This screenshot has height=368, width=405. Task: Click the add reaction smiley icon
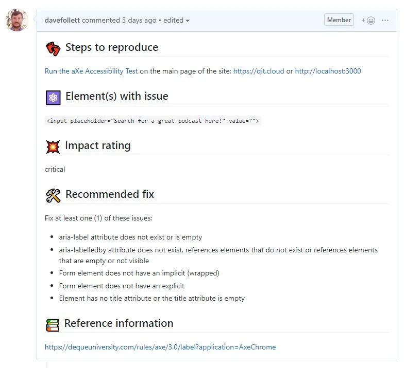click(368, 21)
